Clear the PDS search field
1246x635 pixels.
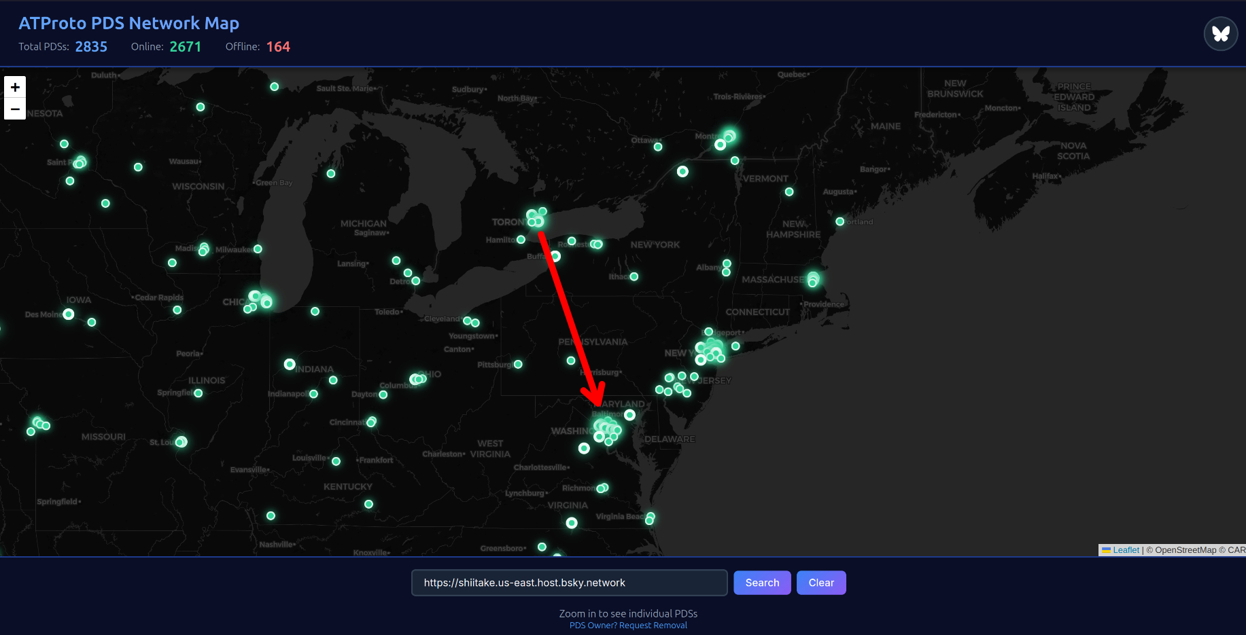click(820, 583)
